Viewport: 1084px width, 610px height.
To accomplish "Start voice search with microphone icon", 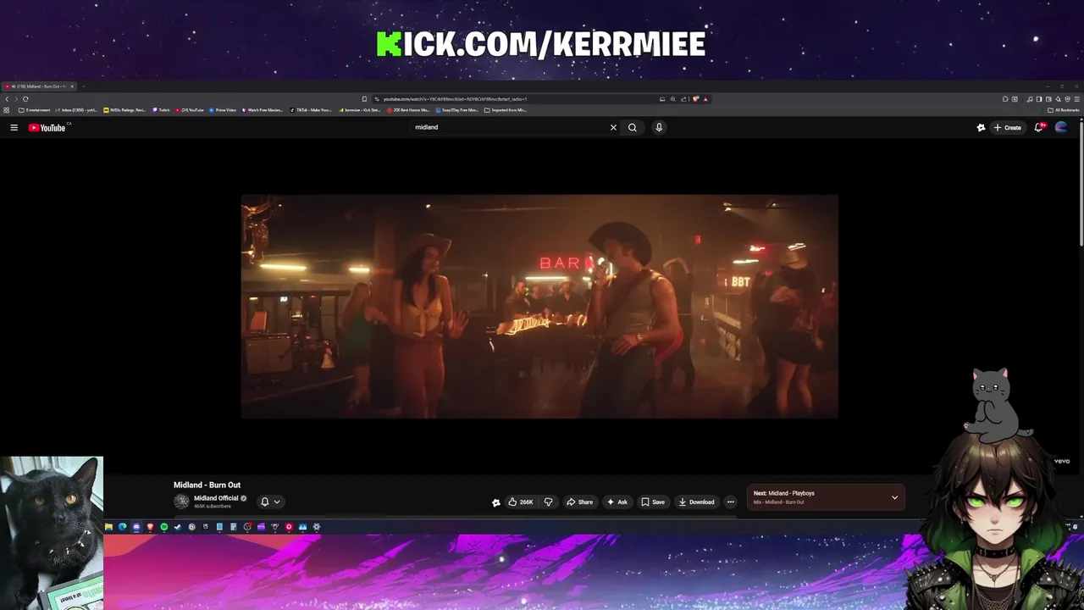I will click(659, 127).
